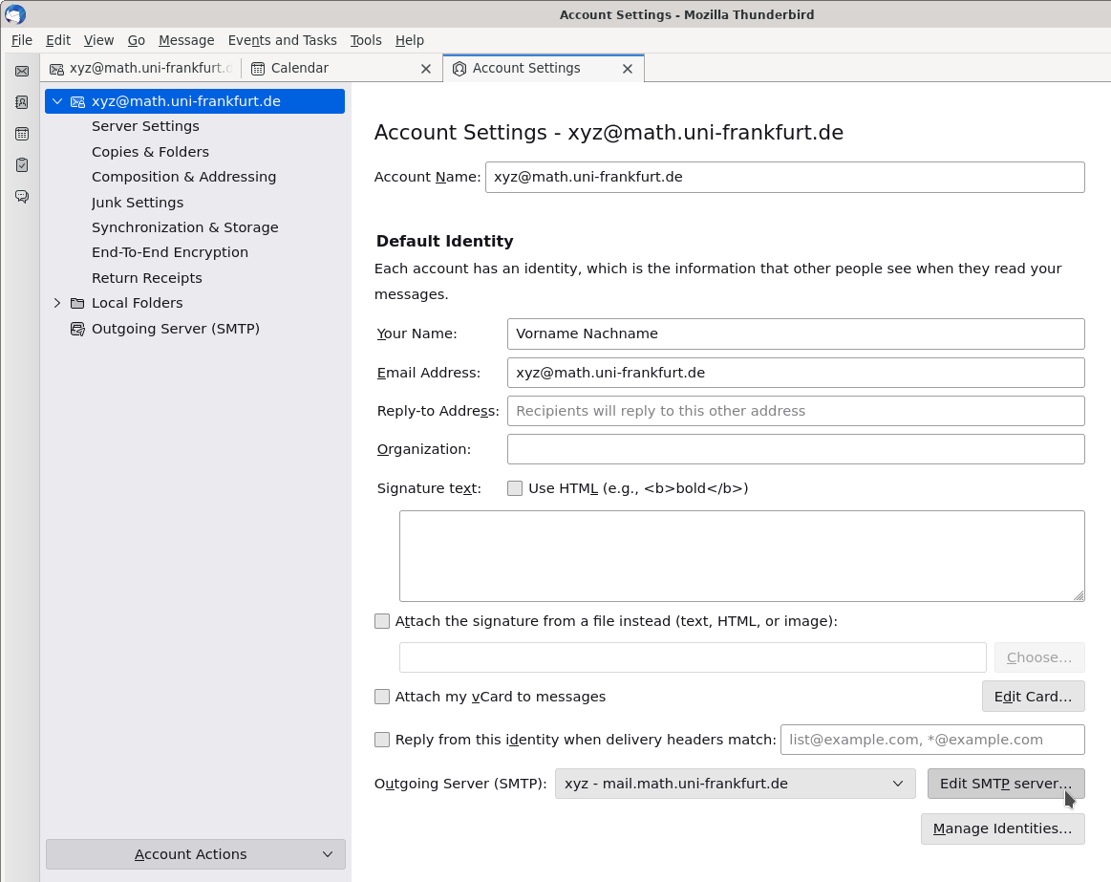Click Outgoing Server (SMTP) icon in tree

pos(77,329)
